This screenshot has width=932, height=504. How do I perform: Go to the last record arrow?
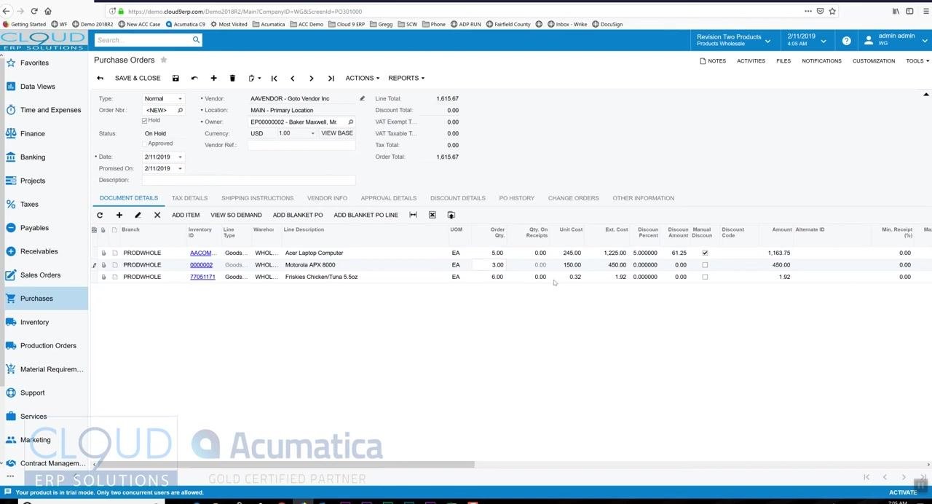point(331,78)
